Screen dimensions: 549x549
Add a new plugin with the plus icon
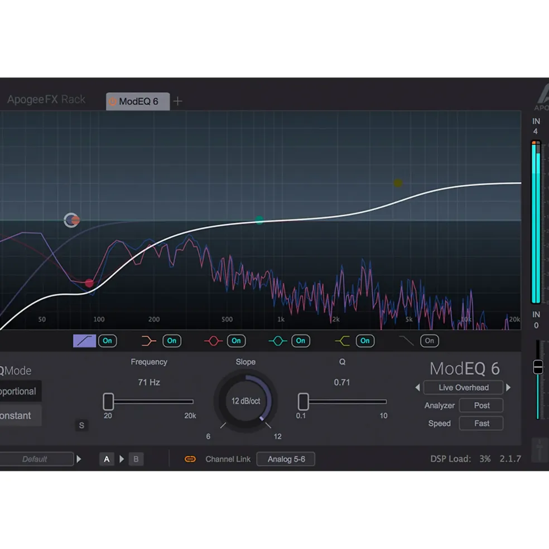178,101
